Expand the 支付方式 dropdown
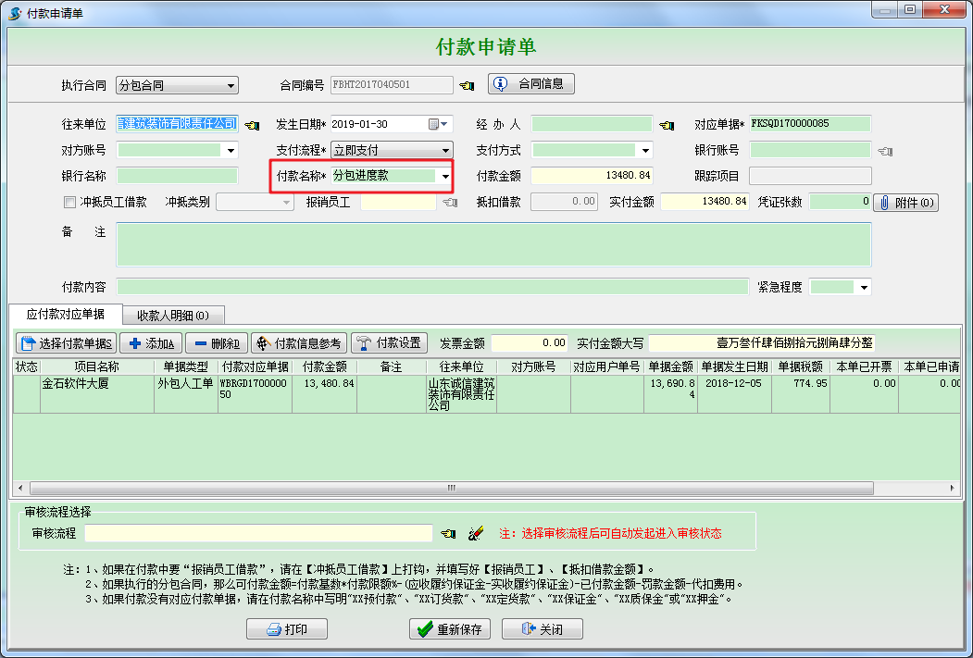973x658 pixels. coord(645,151)
